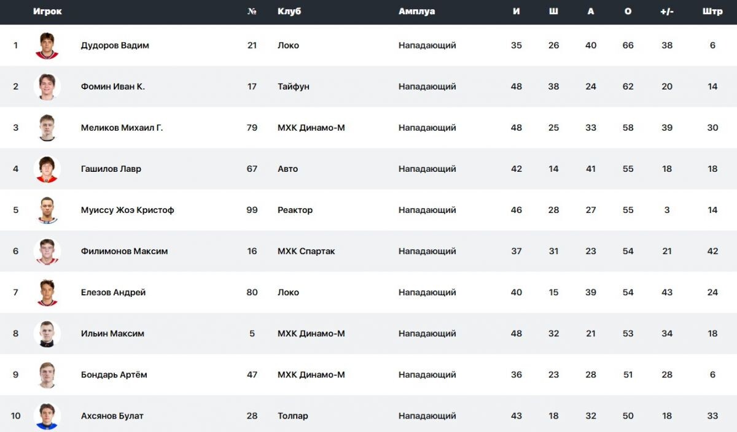Sort by the Штр penalties column

[712, 12]
